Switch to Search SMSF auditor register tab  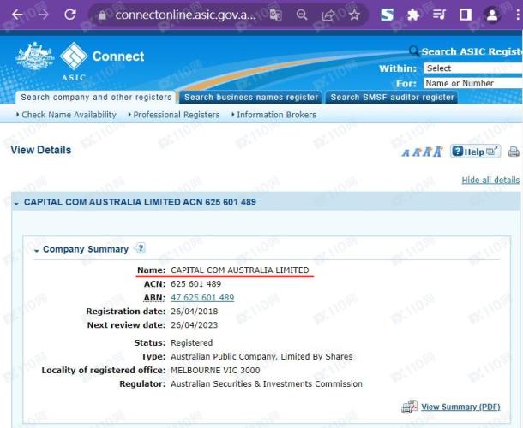point(392,98)
